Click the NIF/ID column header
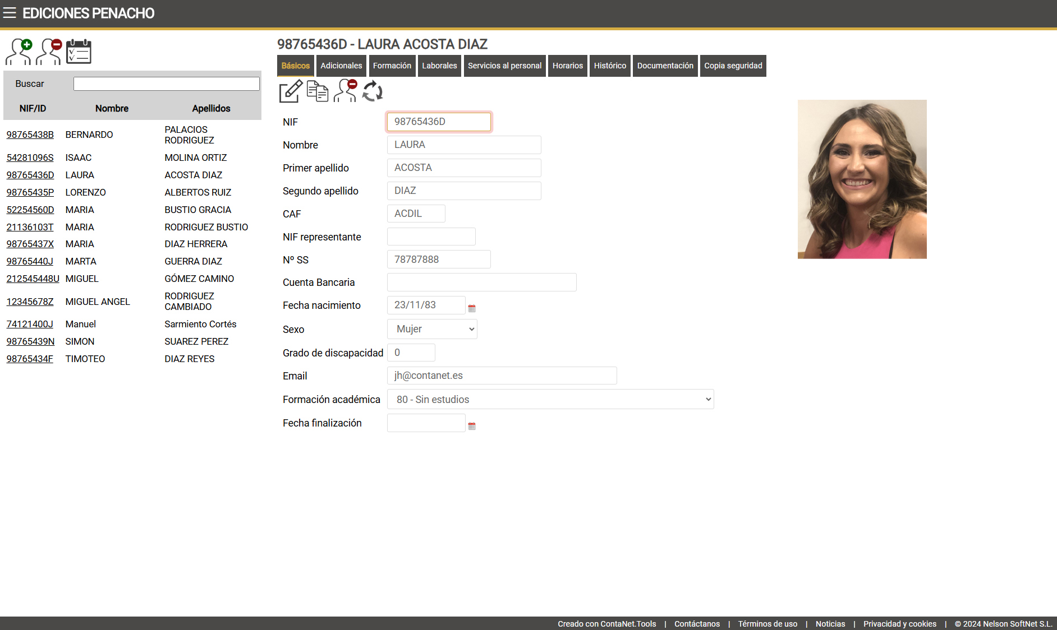The width and height of the screenshot is (1057, 630). (33, 108)
